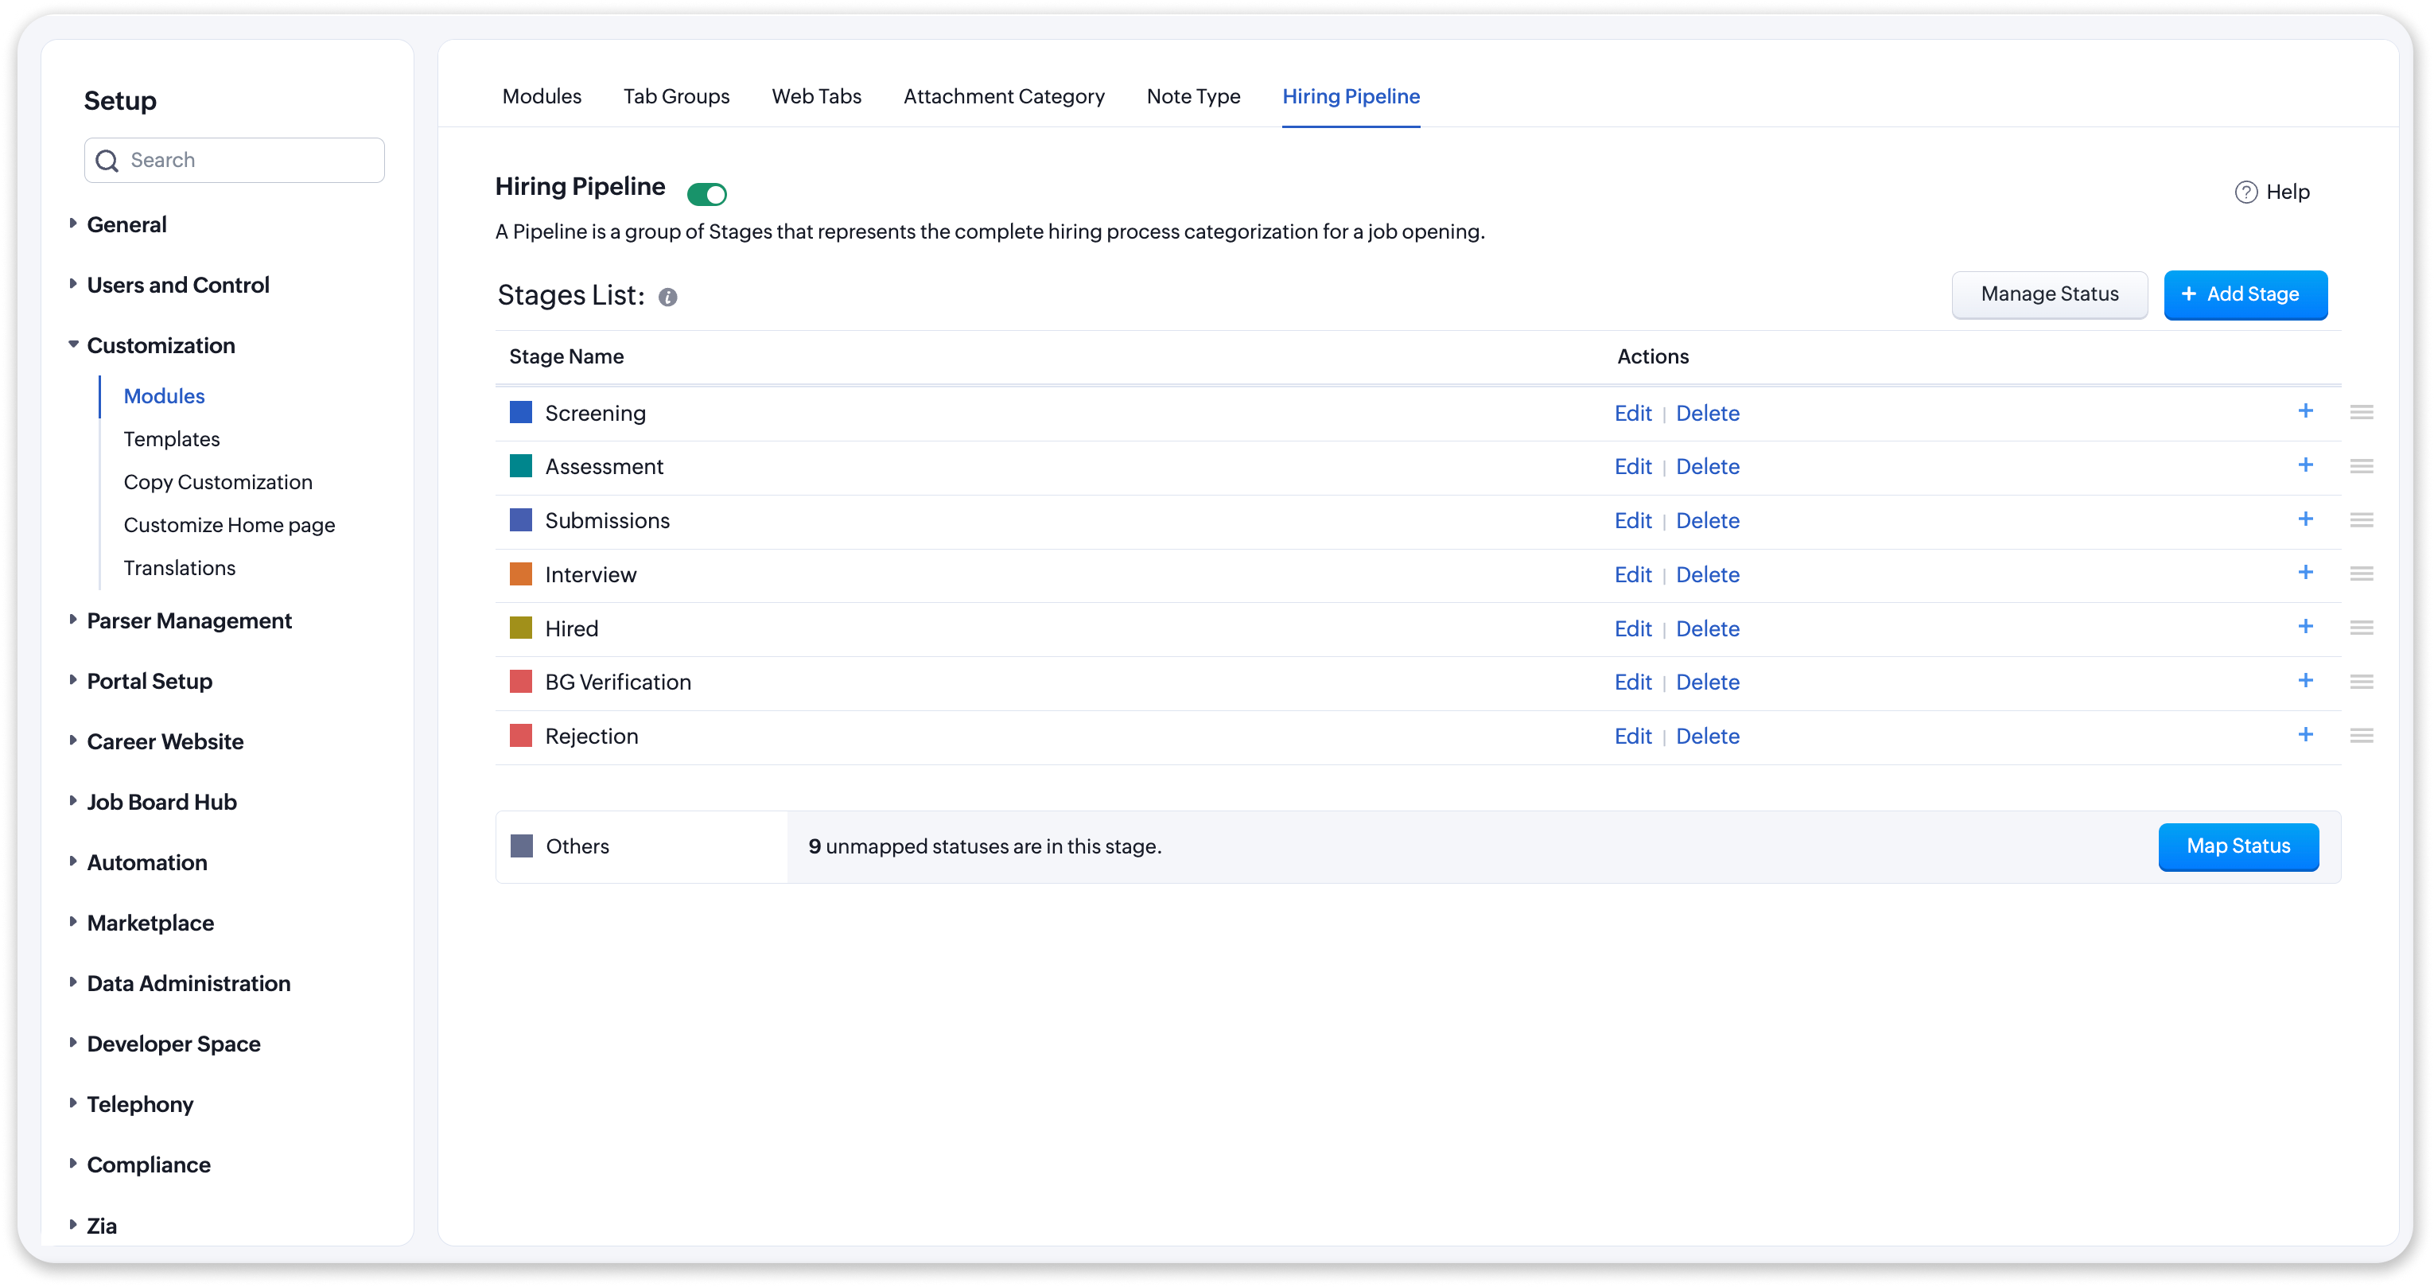
Task: Expand the Data Administration section
Action: point(72,982)
